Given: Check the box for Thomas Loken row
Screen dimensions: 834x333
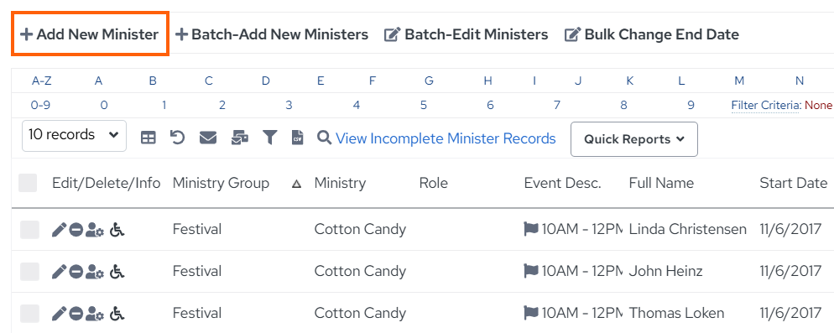Looking at the screenshot, I should tap(30, 314).
